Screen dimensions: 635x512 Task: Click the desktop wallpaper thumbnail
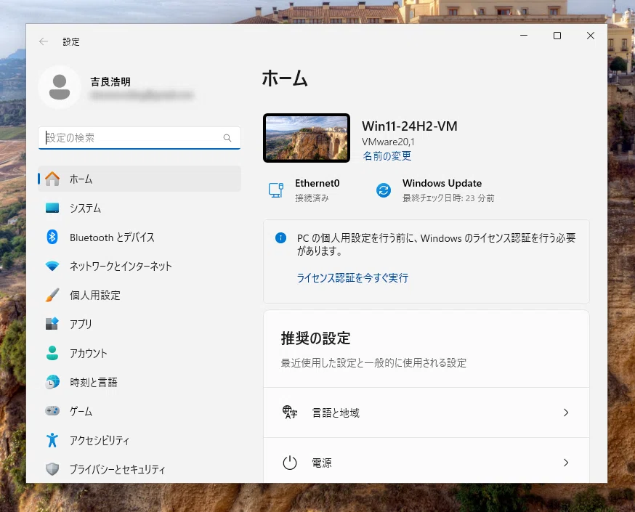(307, 138)
